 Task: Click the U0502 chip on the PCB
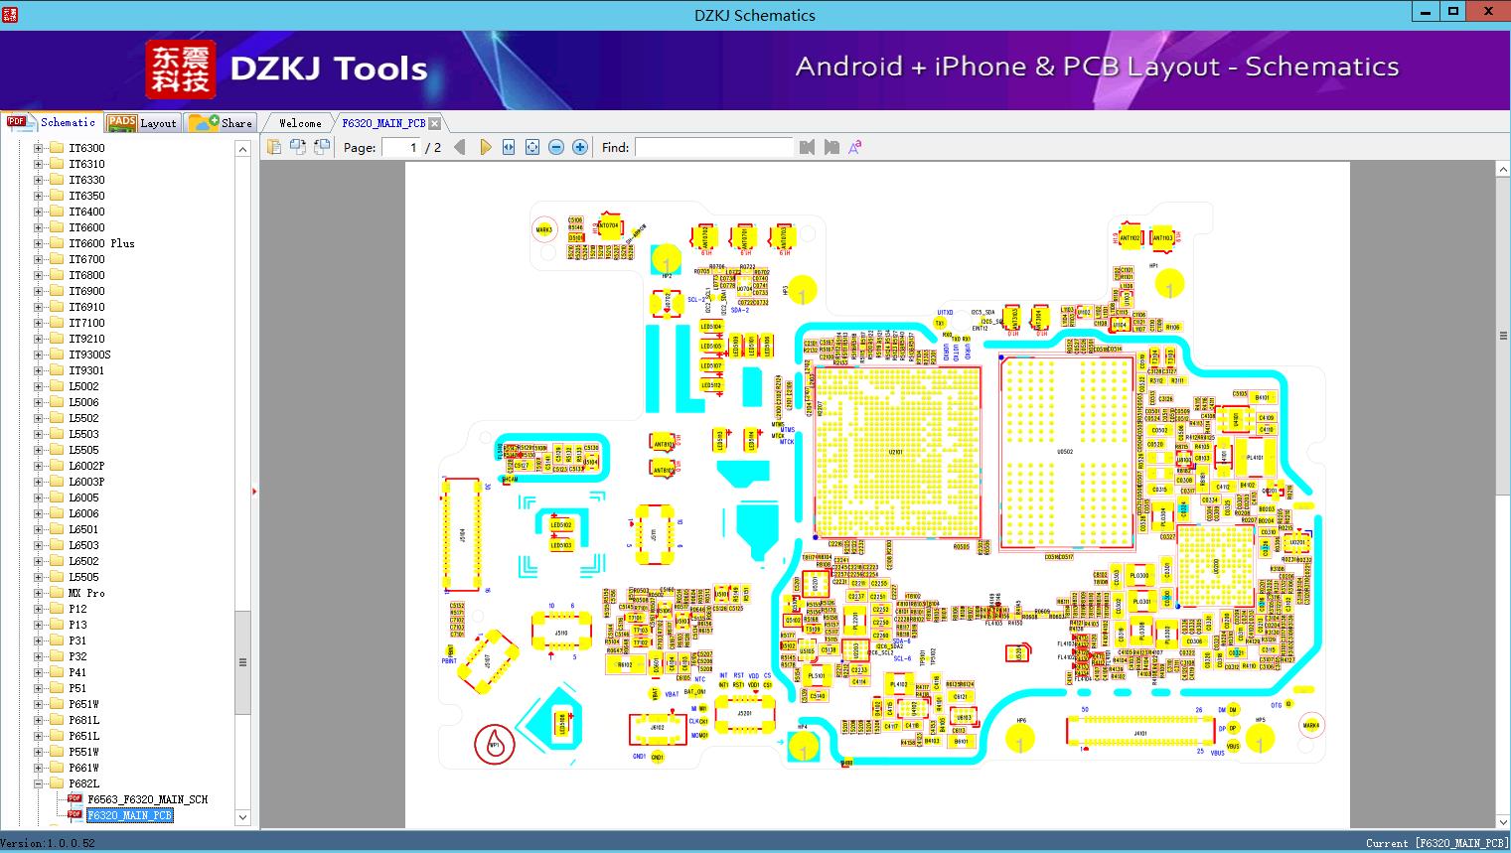click(1067, 452)
